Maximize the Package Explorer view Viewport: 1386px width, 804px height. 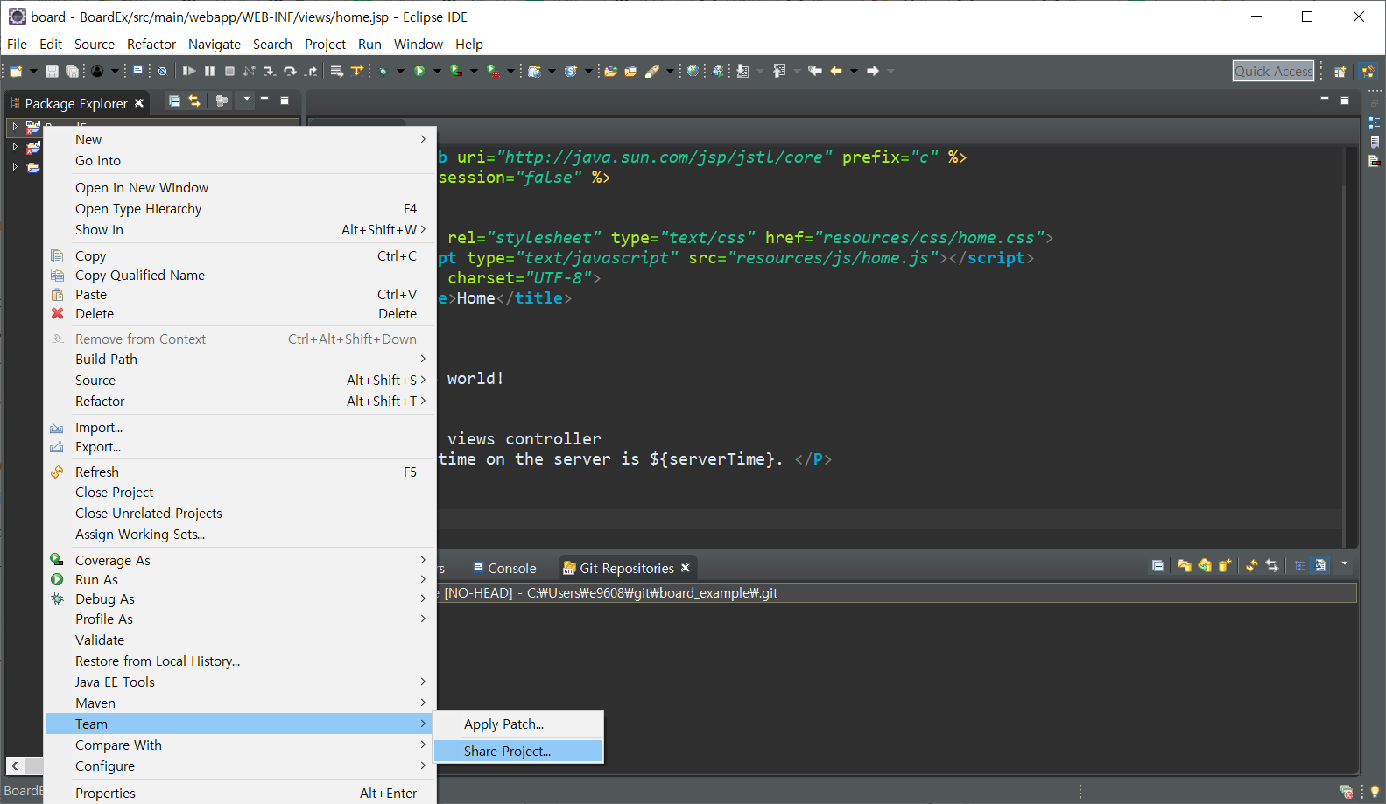click(x=285, y=101)
